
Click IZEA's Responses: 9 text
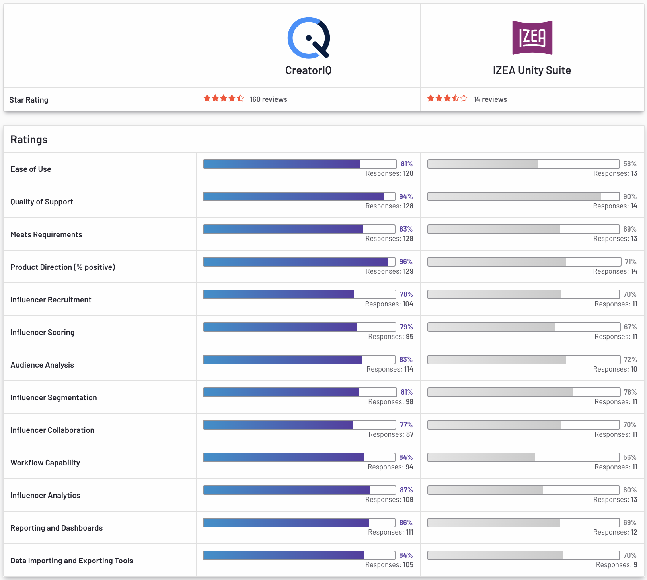tap(617, 565)
